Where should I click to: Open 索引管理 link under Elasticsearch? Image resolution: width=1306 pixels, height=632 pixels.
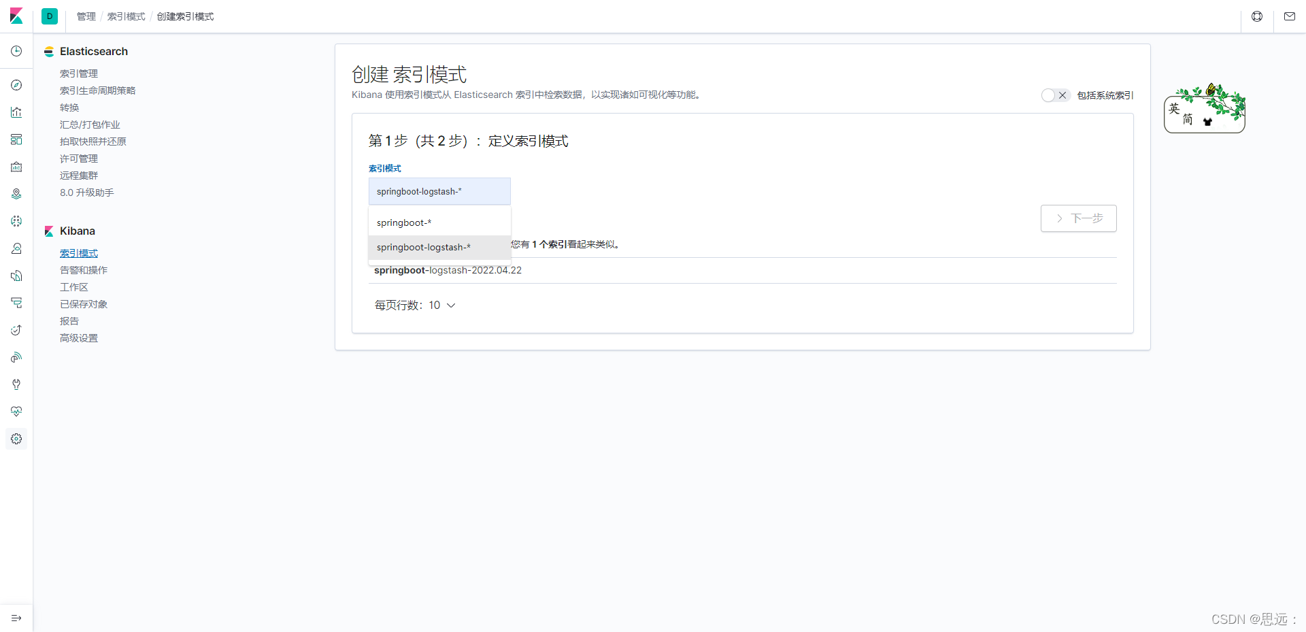(79, 73)
